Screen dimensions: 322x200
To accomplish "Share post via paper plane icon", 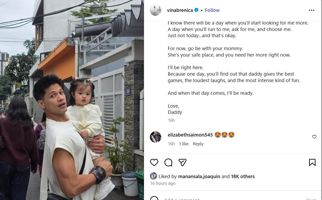I will tap(182, 162).
